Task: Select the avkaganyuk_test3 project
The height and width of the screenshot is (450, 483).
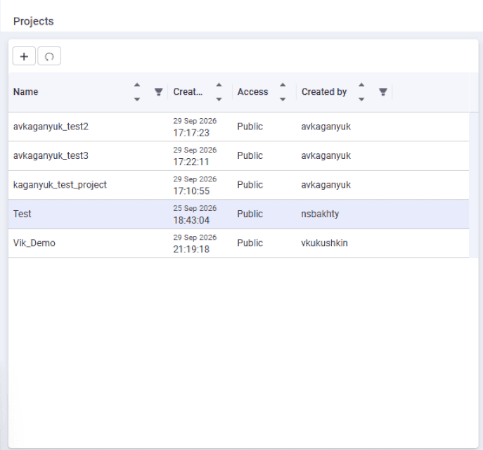Action: (x=239, y=156)
